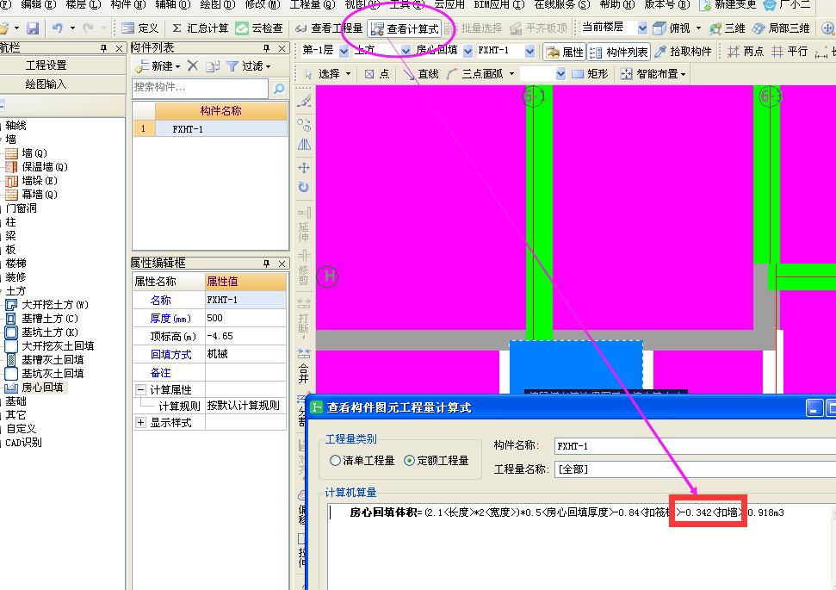This screenshot has width=836, height=590.
Task: Open the 构件 menu
Action: click(x=128, y=5)
